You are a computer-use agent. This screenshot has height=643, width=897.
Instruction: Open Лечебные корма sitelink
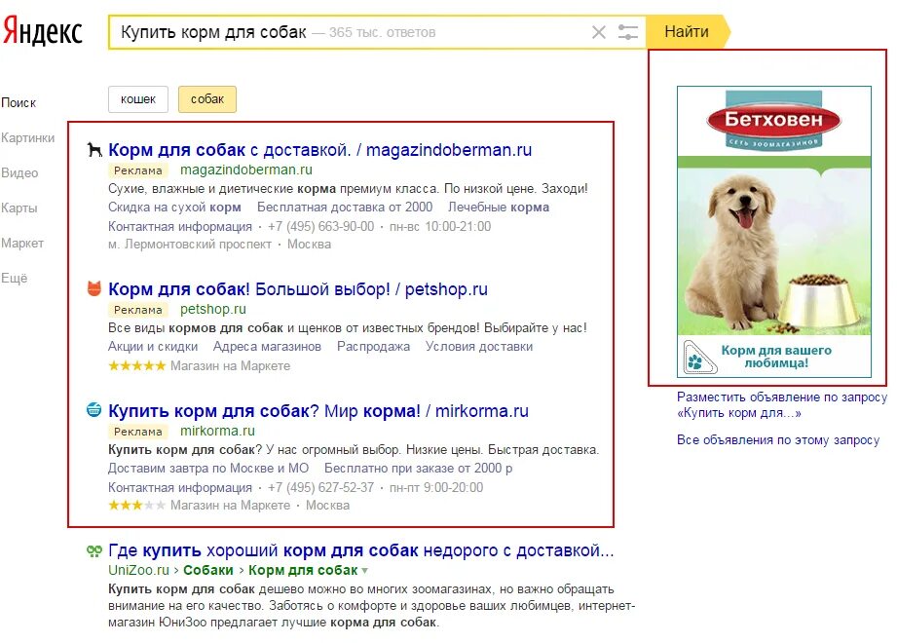click(499, 208)
